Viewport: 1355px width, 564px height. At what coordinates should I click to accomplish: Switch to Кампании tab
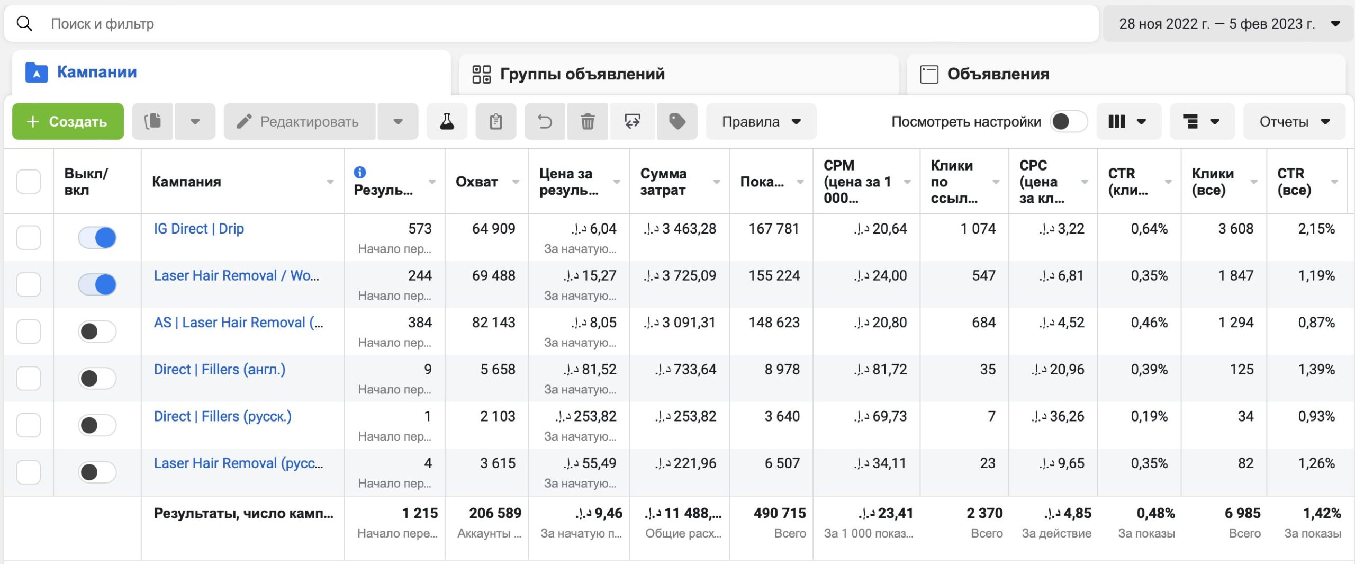point(231,73)
